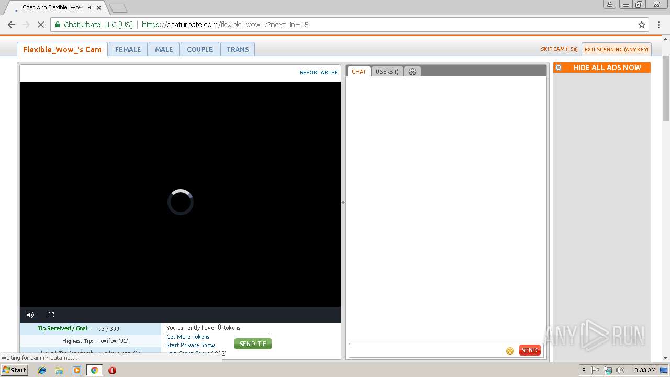Screen dimensions: 670x377
Task: Mute the tab via its speaker icon
Action: [91, 8]
